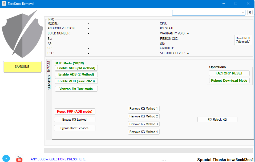Click inside the port combo box field
Image resolution: width=255 pixels, height=162 pixels.
(207, 13)
